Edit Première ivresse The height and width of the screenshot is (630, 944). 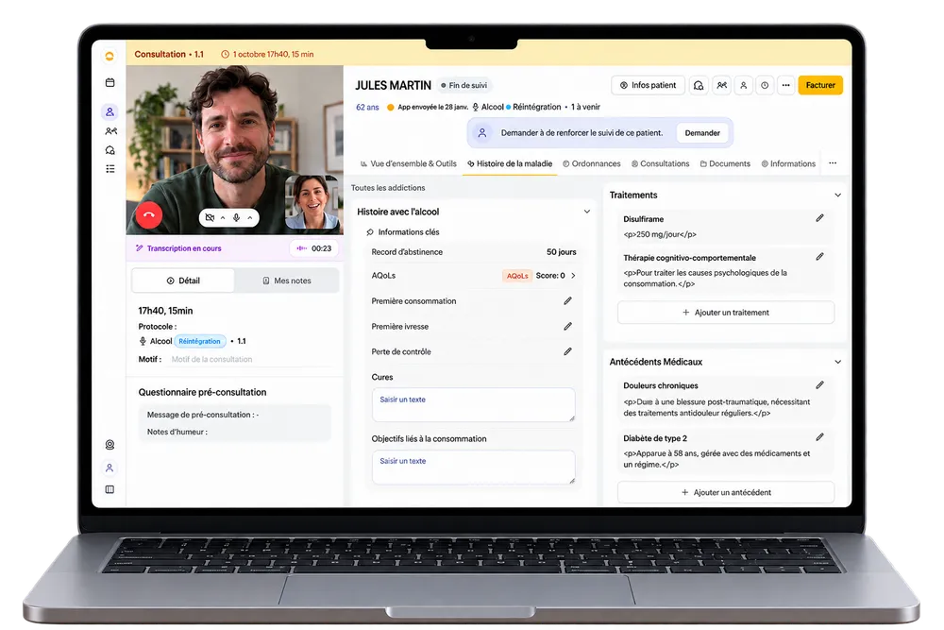567,326
